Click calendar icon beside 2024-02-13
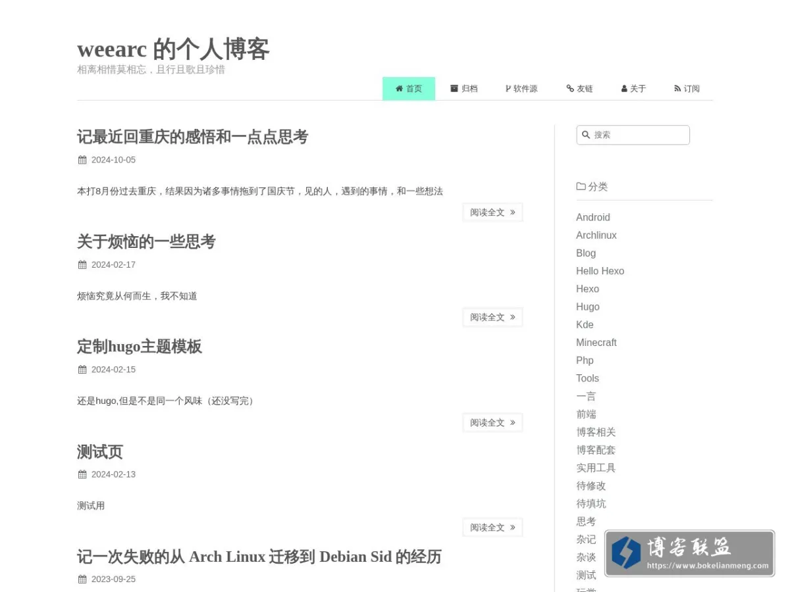 82,475
